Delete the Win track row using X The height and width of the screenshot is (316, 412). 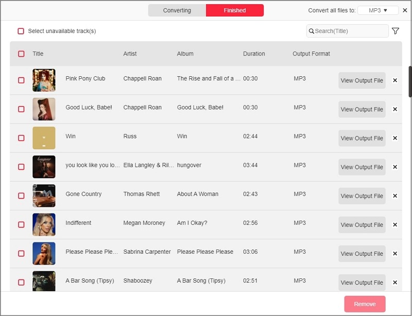[x=395, y=138]
